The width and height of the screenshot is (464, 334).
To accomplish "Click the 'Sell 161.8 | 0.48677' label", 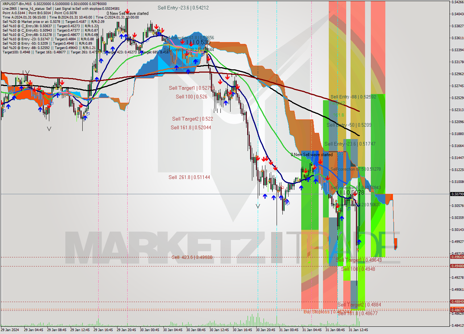I will coord(357,313).
